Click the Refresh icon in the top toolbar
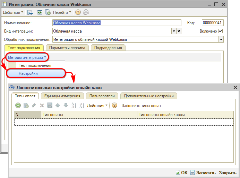 40,12
